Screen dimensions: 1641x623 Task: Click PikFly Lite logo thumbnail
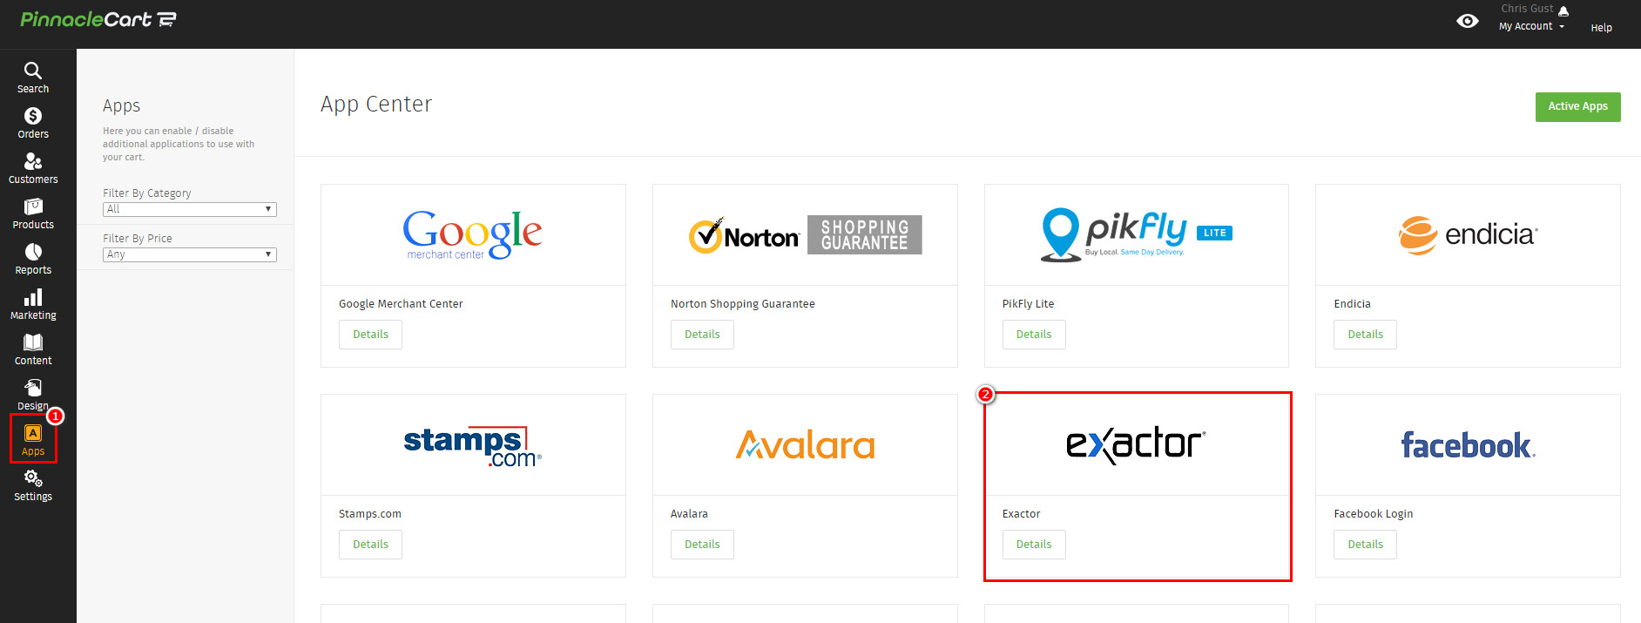point(1137,234)
